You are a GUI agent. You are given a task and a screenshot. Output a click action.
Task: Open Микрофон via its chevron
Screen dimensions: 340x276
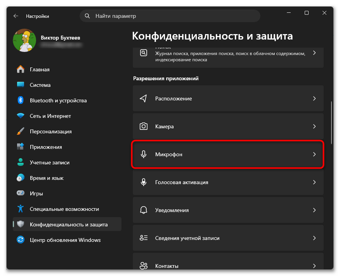tap(314, 154)
